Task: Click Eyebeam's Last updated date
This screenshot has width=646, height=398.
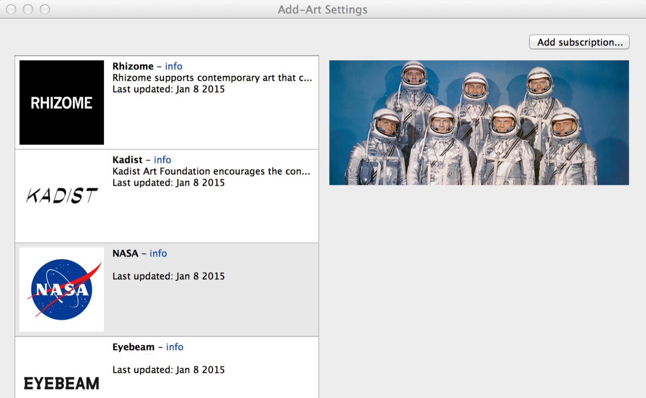Action: tap(168, 370)
